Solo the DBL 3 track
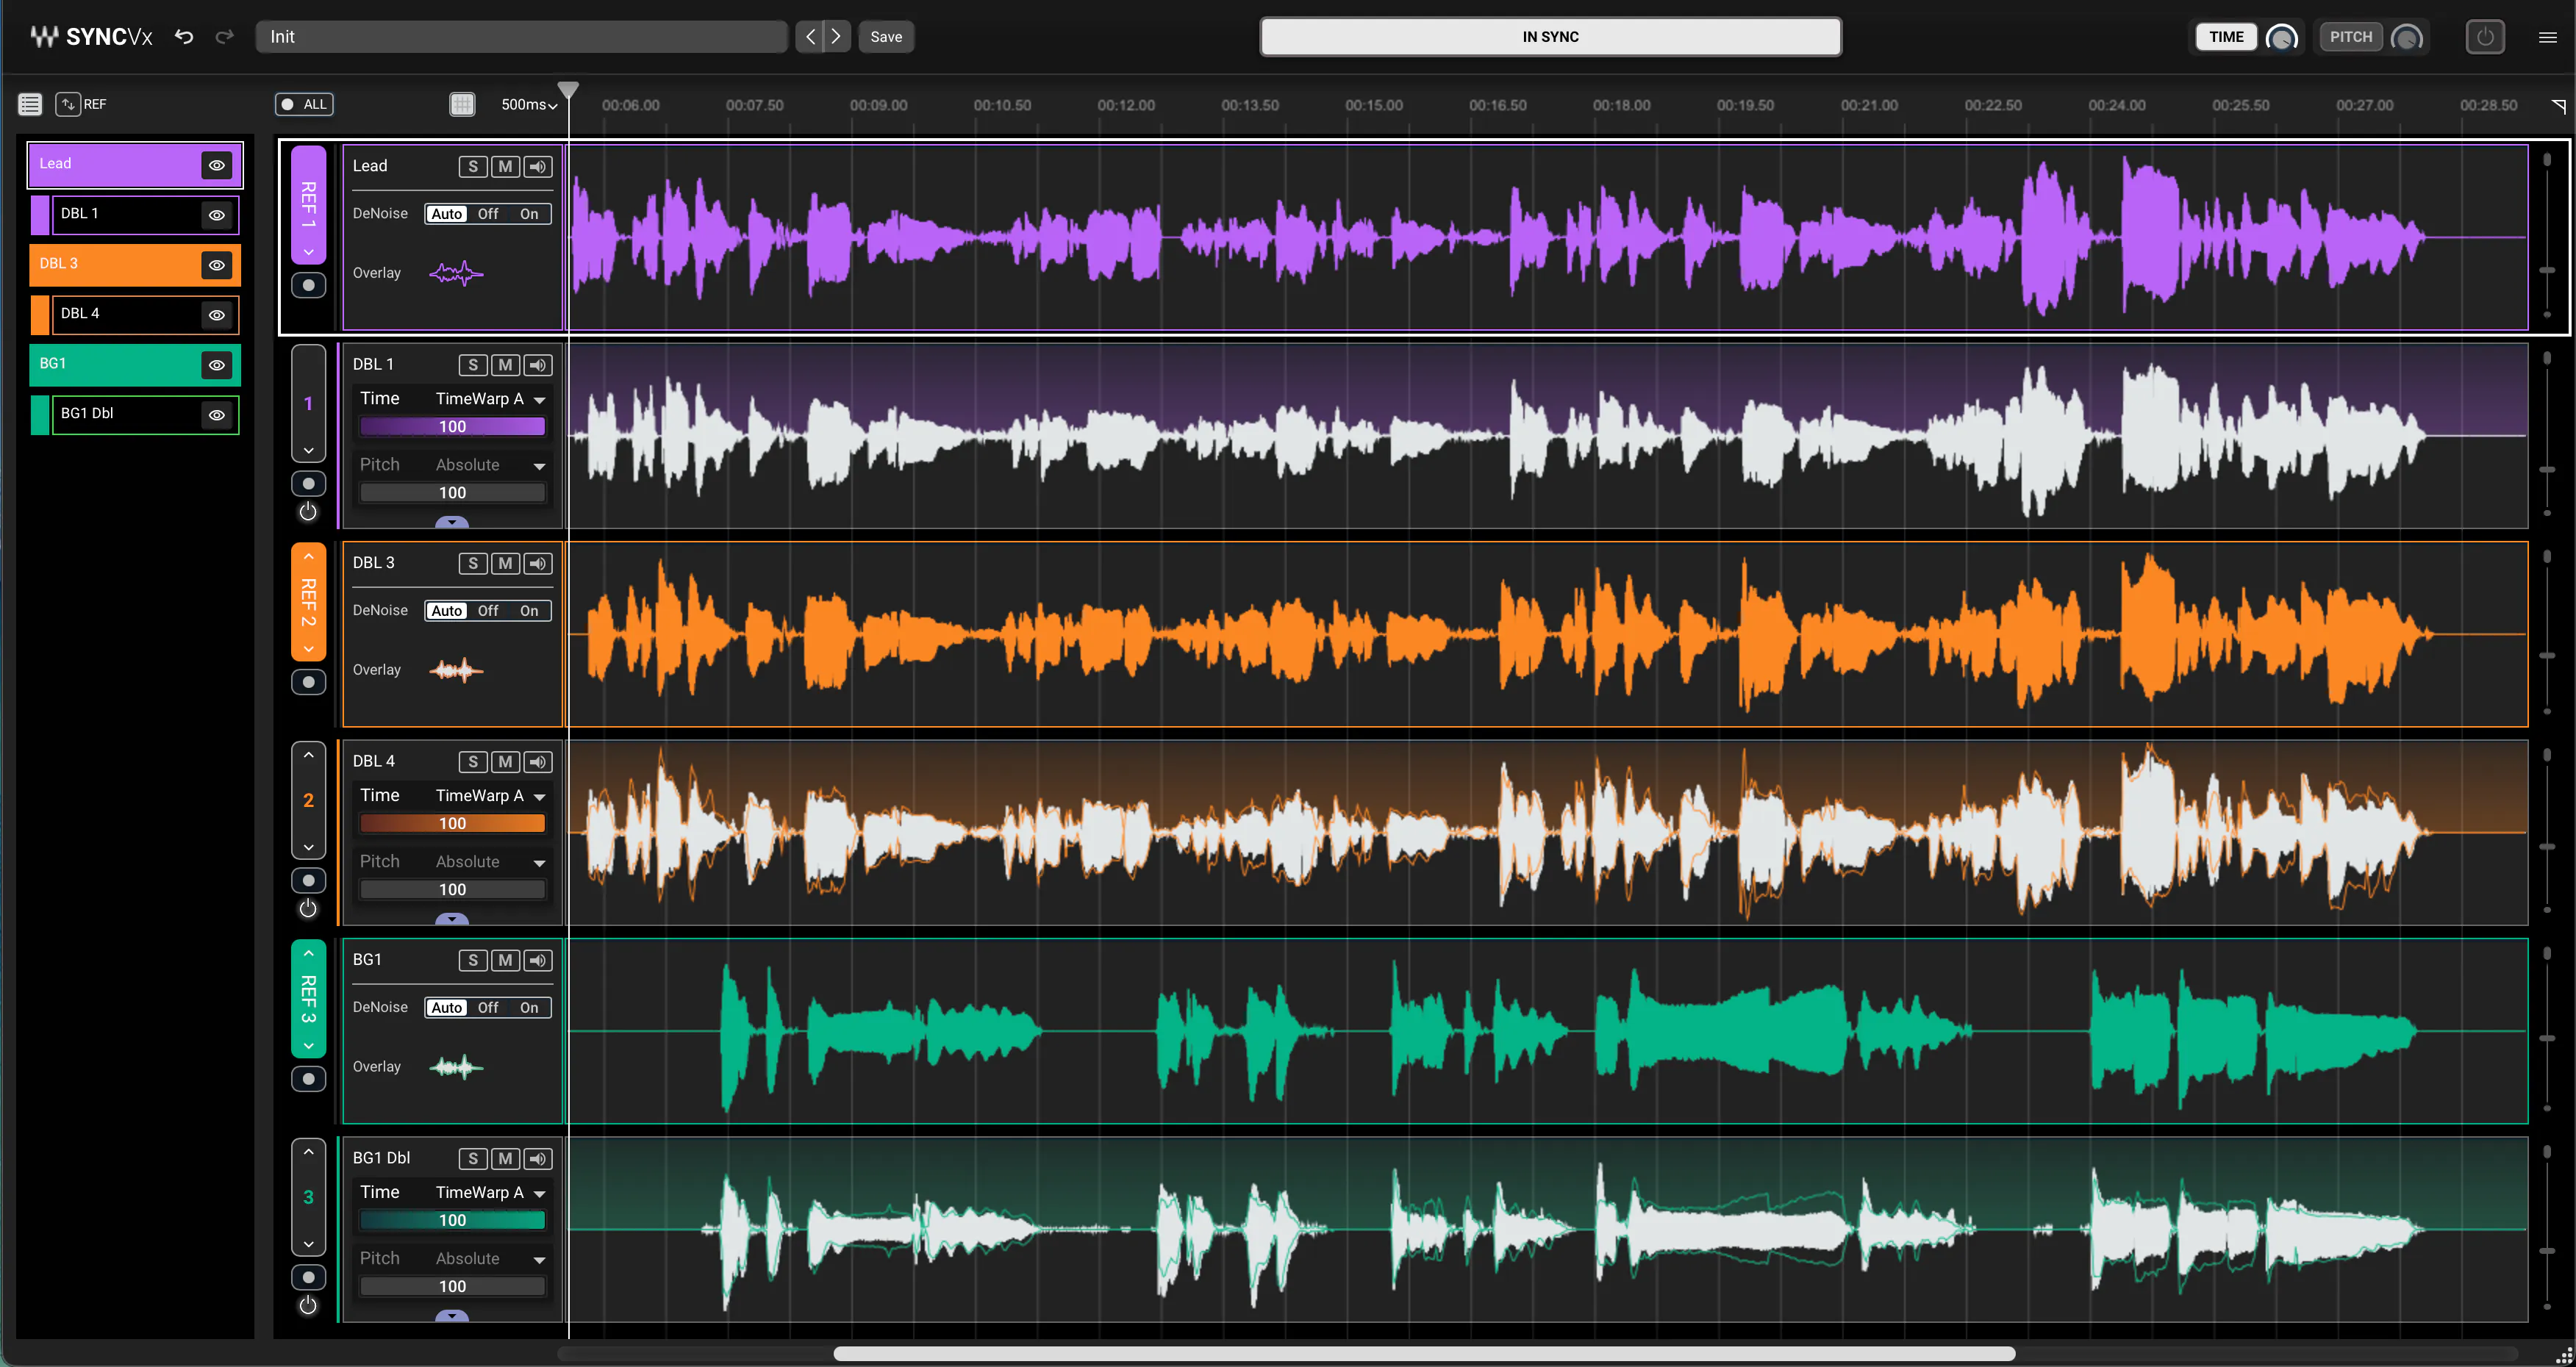This screenshot has height=1367, width=2576. pyautogui.click(x=473, y=564)
